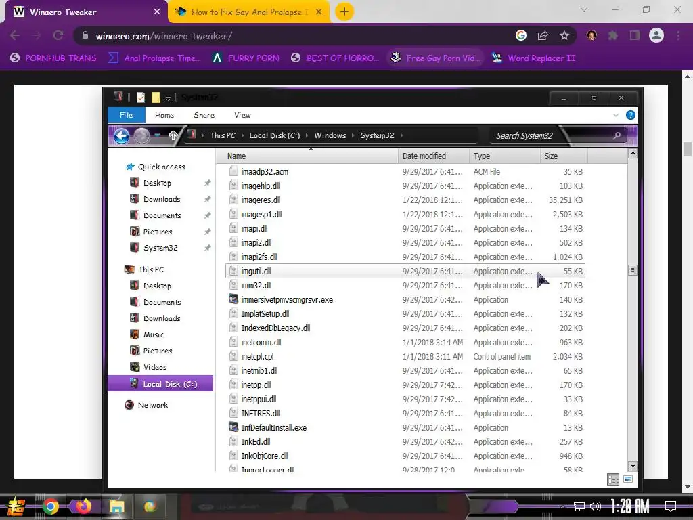Expand the chevron after Windows in the breadcrumb
693x520 pixels.
[x=353, y=135]
